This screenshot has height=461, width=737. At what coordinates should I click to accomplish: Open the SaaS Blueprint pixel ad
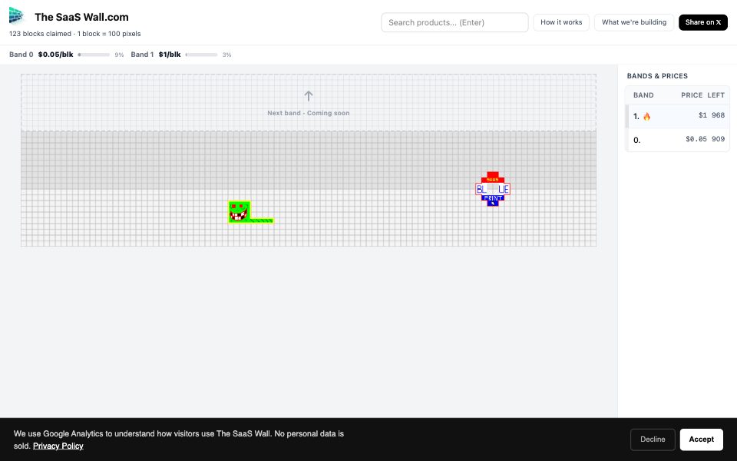(493, 189)
